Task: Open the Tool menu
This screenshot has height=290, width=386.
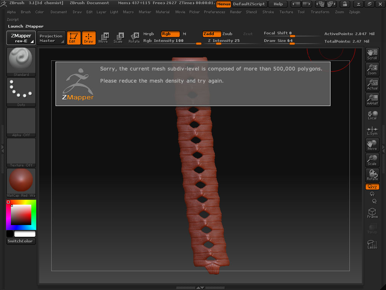Action: (301, 12)
